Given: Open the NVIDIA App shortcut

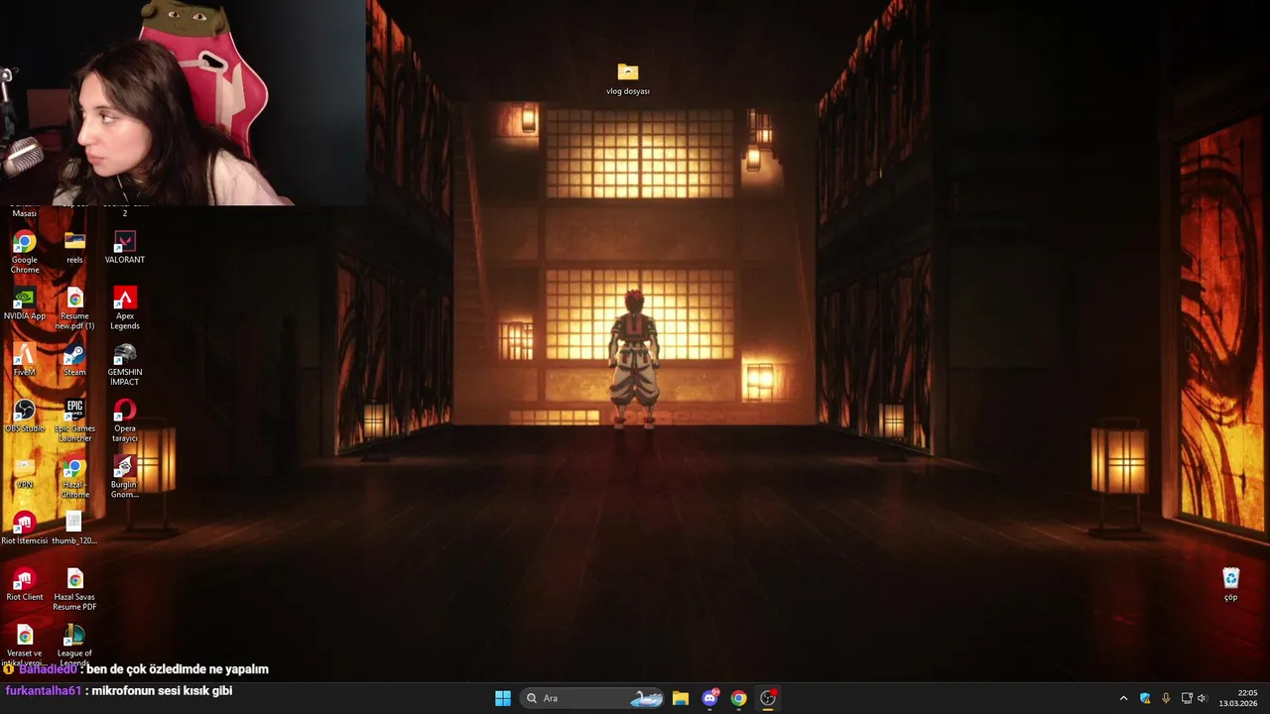Looking at the screenshot, I should tap(25, 303).
